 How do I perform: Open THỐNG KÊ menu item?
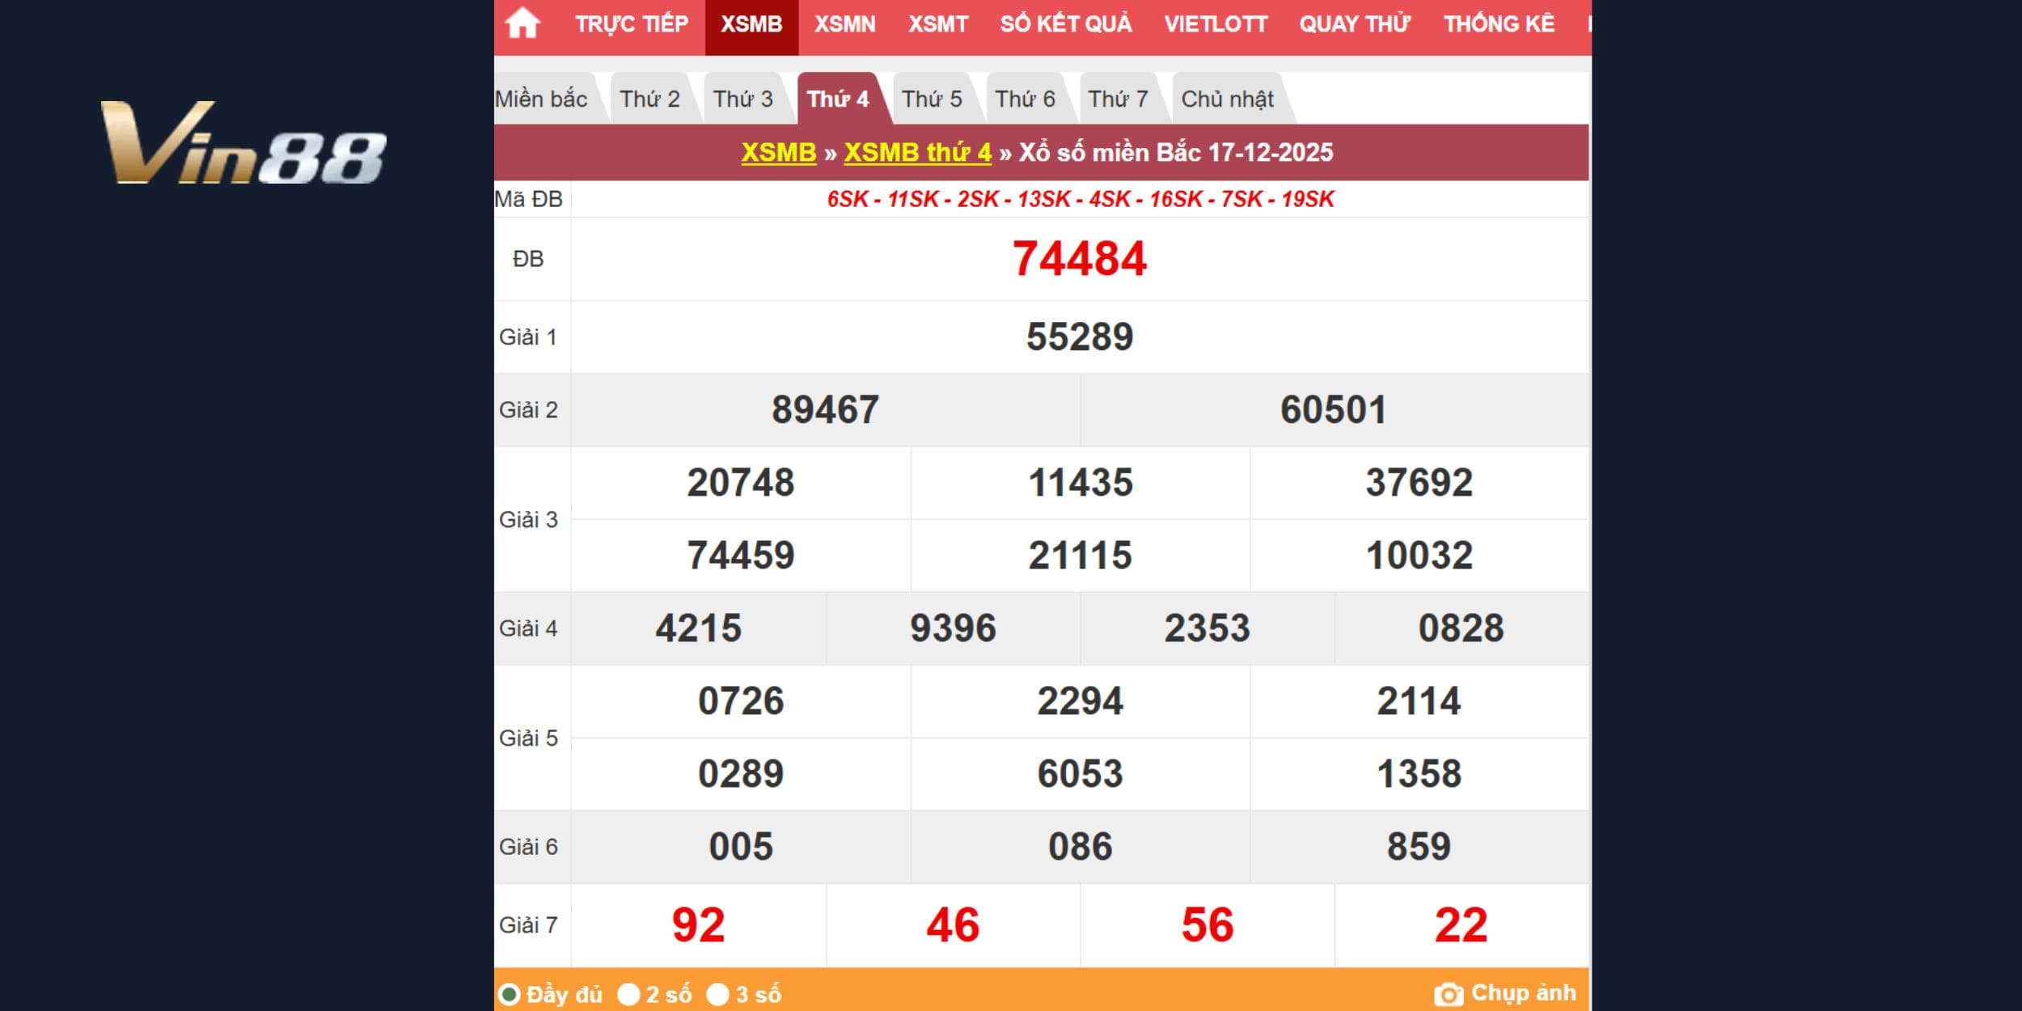tap(1499, 24)
